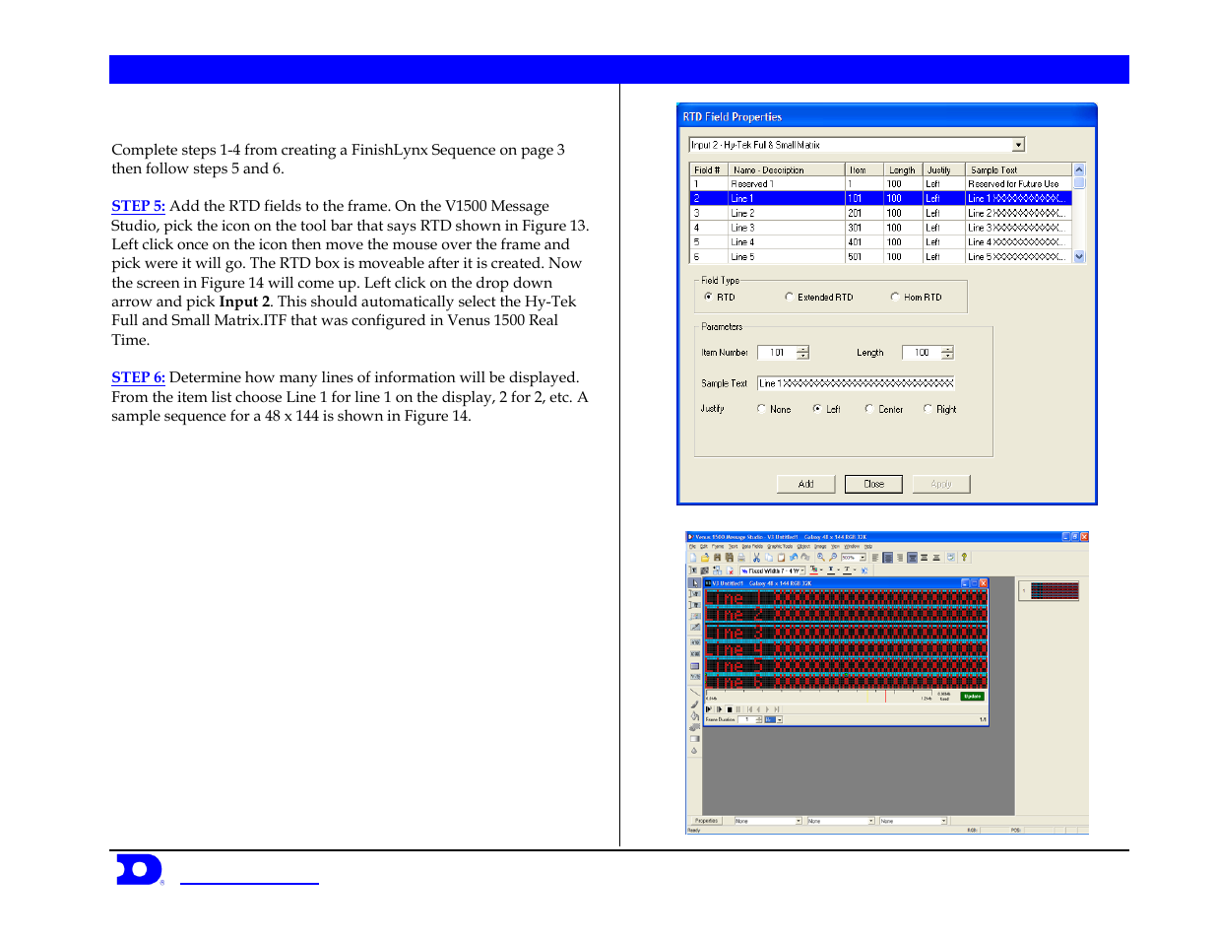Click the align left toolbar icon

[x=875, y=557]
